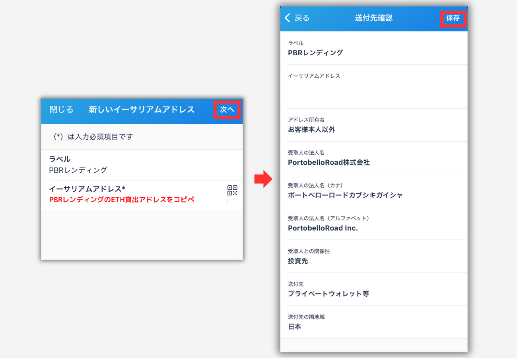Scan address with the QR code icon
Viewport: 517px width, 358px height.
232,190
